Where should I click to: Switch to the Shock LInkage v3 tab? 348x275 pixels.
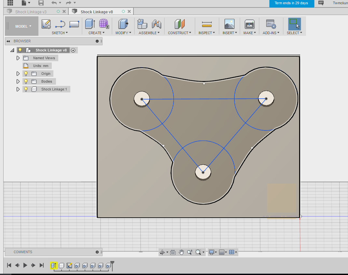pyautogui.click(x=31, y=12)
